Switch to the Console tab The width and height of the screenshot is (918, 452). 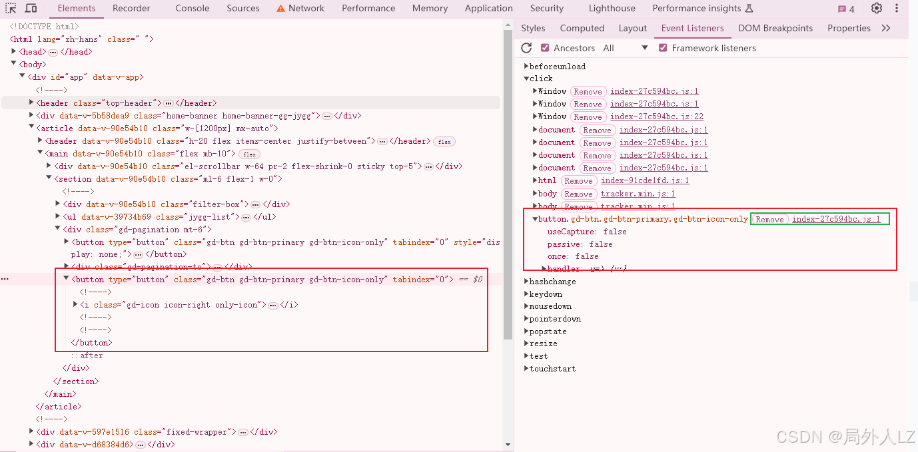coord(193,9)
